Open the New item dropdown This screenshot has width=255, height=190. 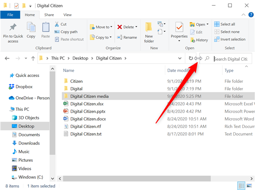pyautogui.click(x=161, y=24)
